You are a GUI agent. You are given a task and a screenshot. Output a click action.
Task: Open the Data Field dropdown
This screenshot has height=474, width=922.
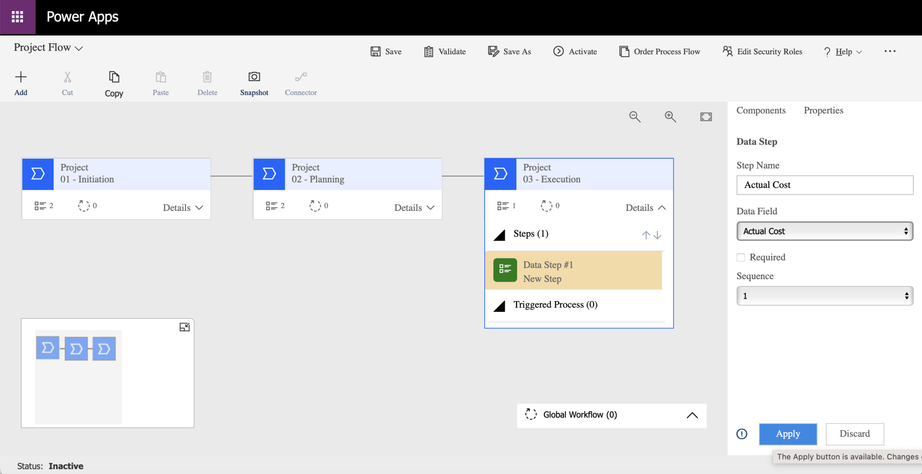pyautogui.click(x=824, y=231)
